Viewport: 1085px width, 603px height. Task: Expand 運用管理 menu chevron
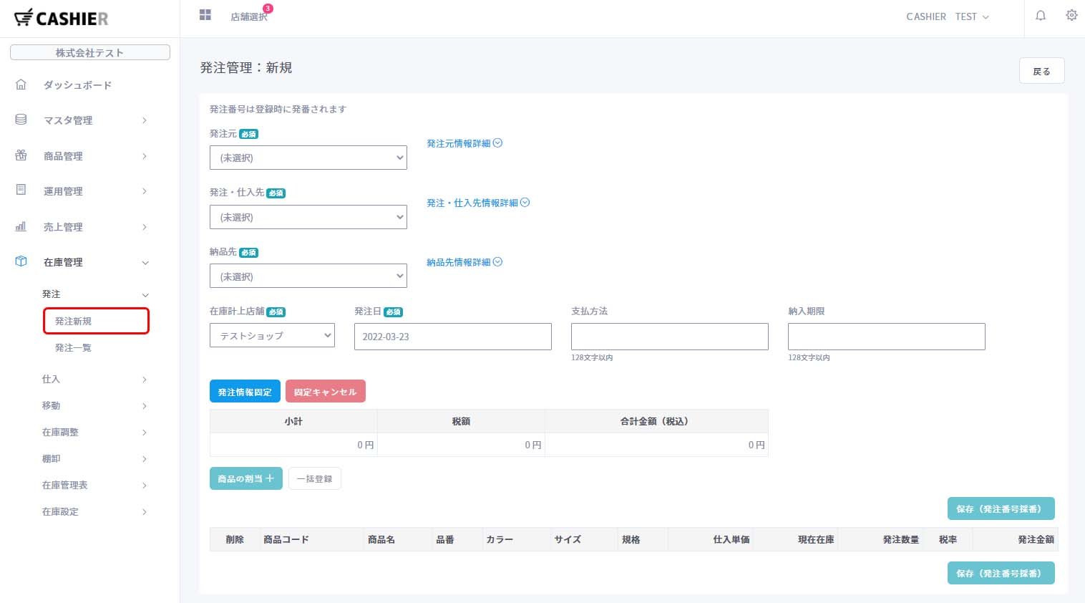coord(145,191)
